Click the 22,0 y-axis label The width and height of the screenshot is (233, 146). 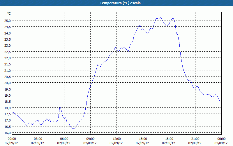coord(8,58)
